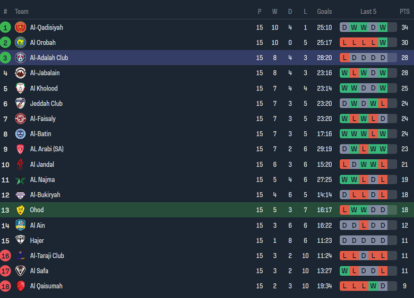Image resolution: width=414 pixels, height=298 pixels.
Task: Click the Al Qaisumah red crest icon
Action: pyautogui.click(x=20, y=286)
